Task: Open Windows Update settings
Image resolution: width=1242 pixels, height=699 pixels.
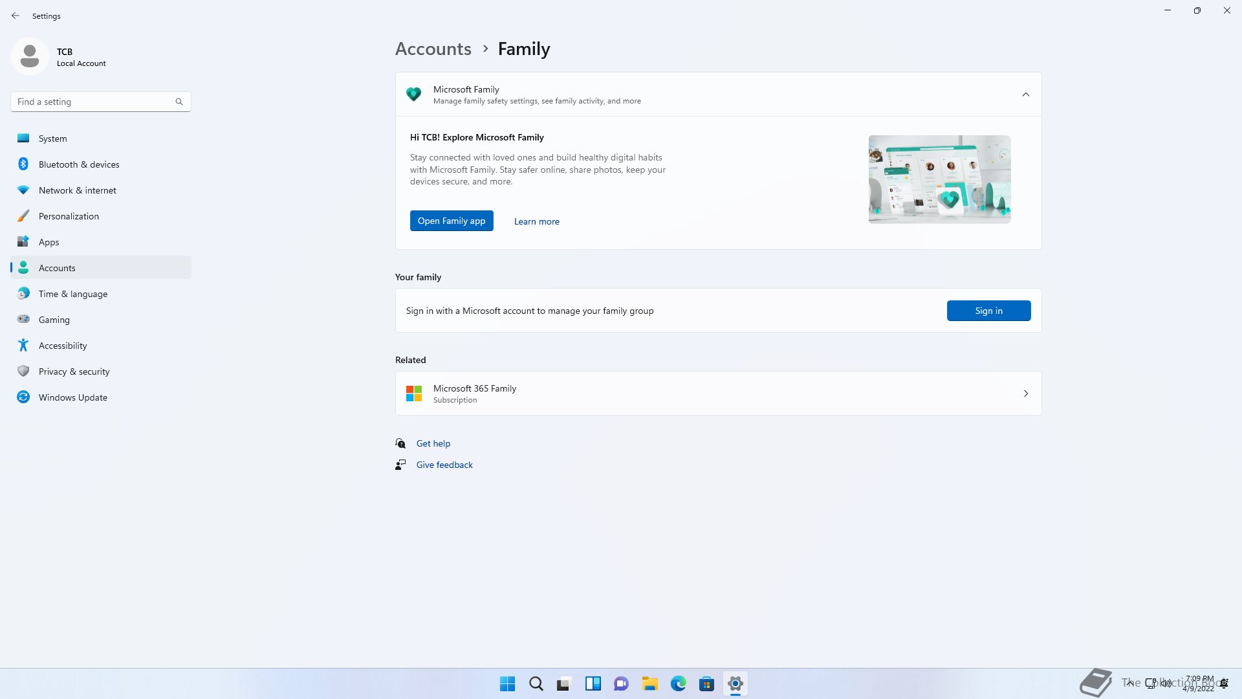Action: coord(101,397)
